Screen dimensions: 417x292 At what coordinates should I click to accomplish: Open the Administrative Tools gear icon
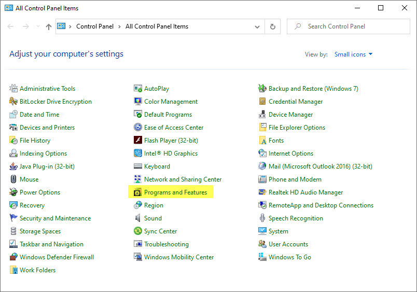(x=13, y=88)
